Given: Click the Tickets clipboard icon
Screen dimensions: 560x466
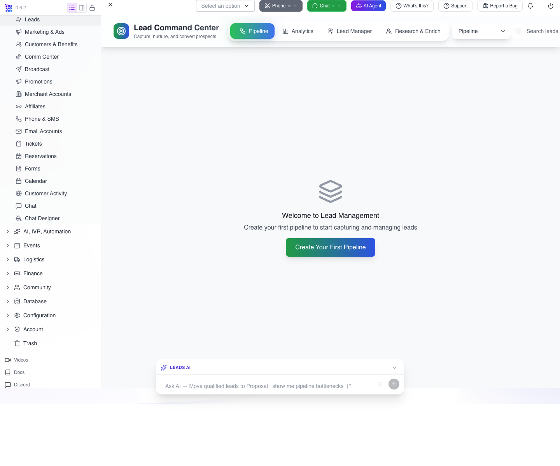Looking at the screenshot, I should click(19, 144).
